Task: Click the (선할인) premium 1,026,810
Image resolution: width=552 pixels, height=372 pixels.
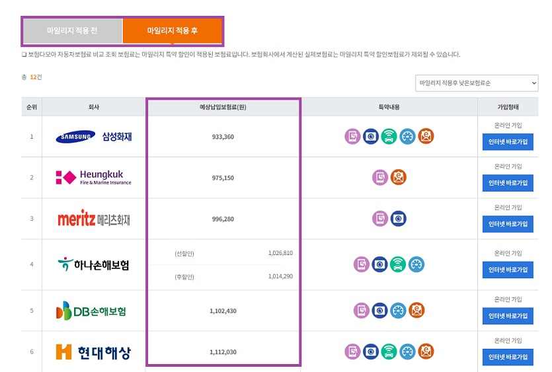Action: pos(280,253)
